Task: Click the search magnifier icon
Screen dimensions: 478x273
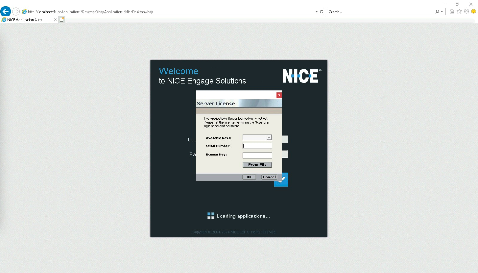Action: [437, 12]
